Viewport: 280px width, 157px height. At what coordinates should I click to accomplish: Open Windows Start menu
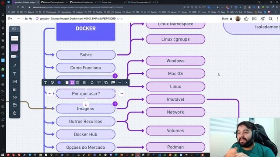click(x=3, y=155)
